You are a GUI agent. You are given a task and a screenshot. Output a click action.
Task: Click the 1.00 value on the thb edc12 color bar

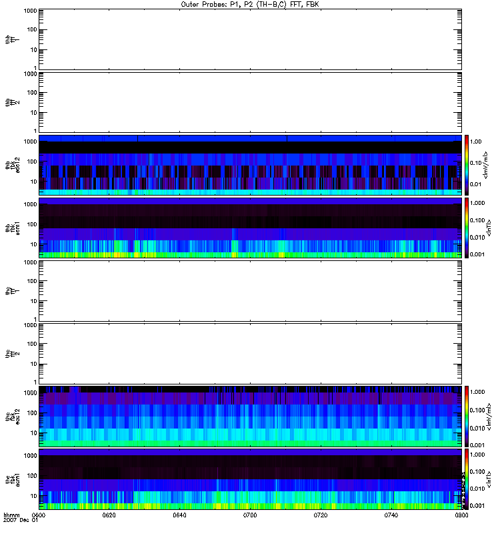click(475, 142)
